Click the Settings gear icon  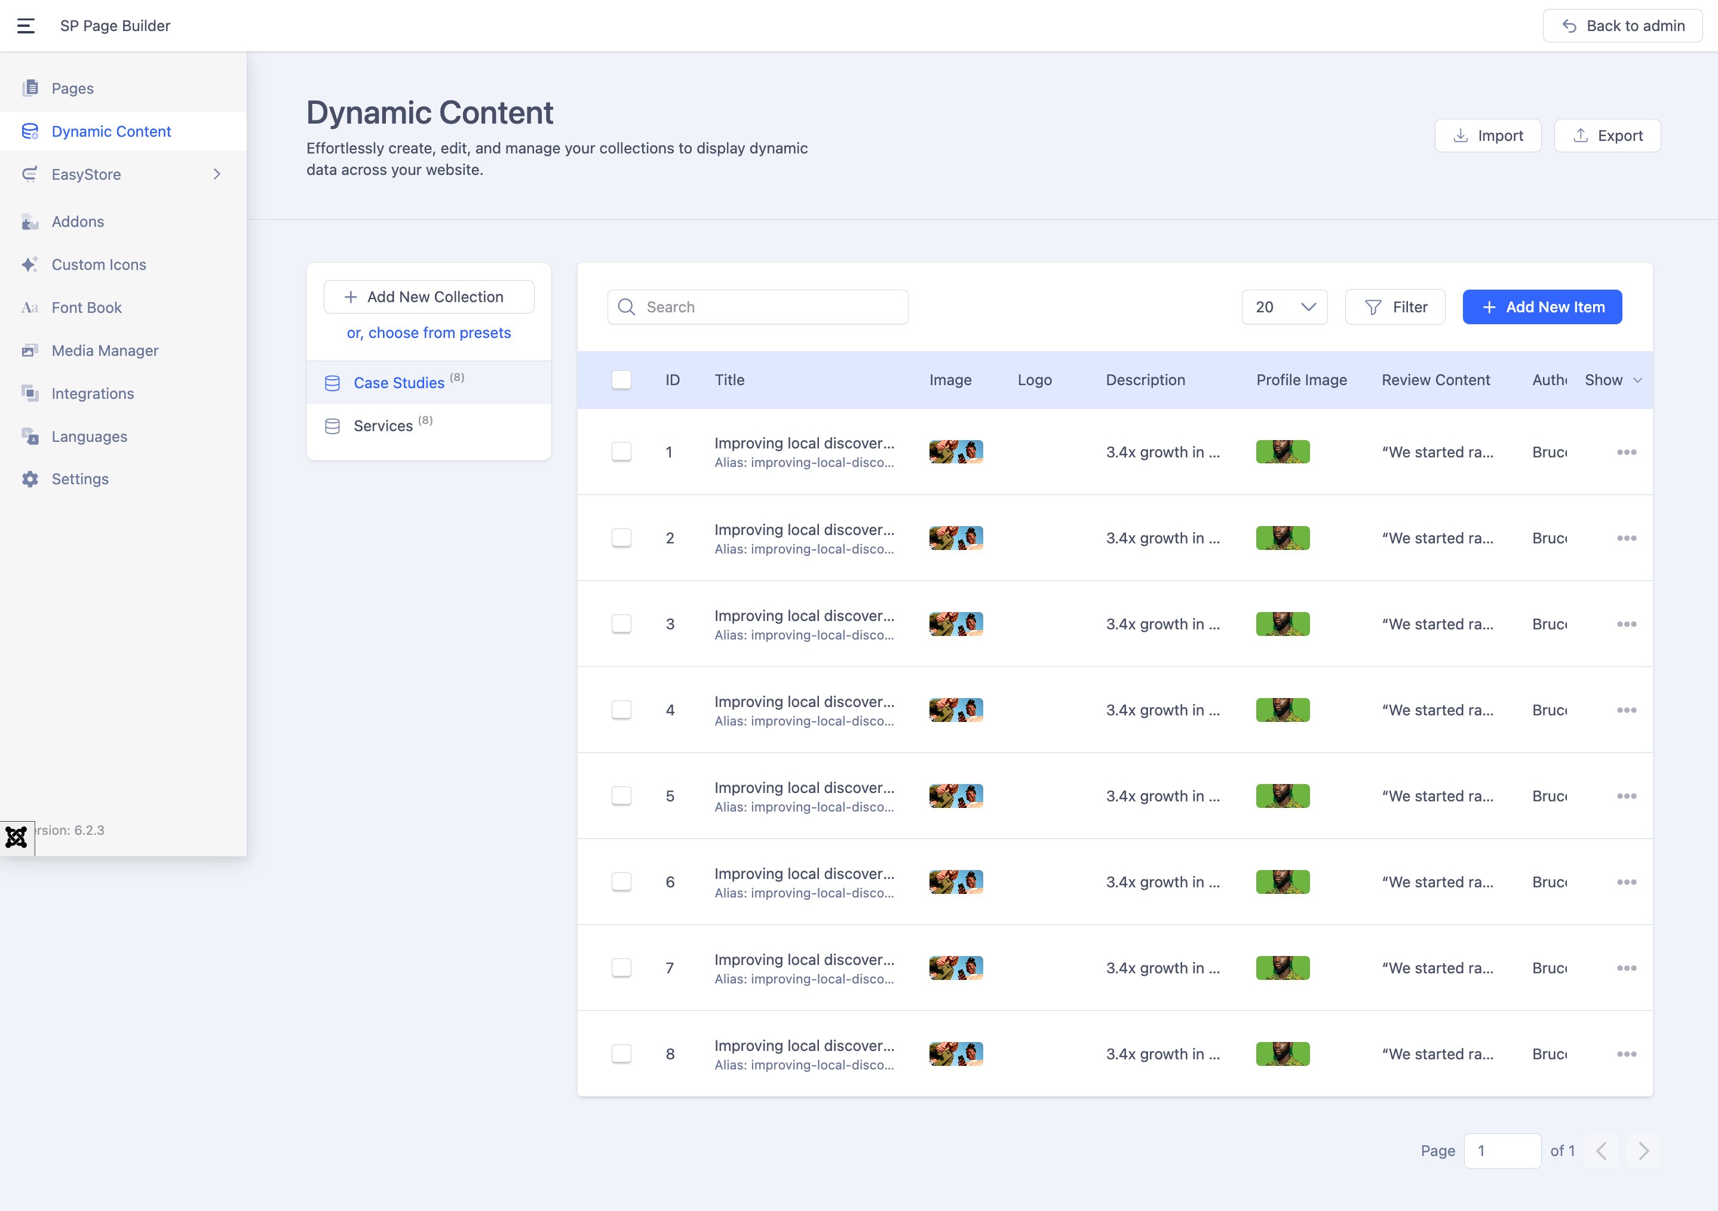click(30, 480)
